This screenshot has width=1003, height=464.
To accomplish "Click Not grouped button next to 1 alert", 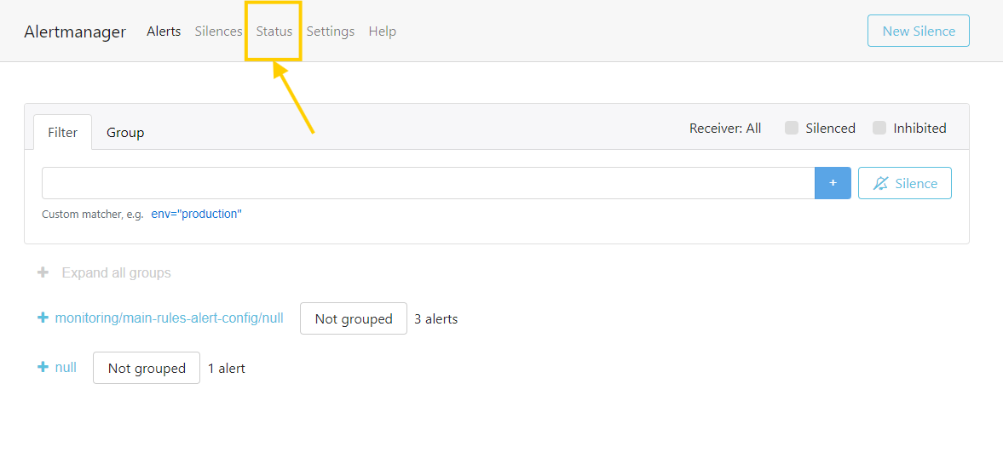I will [147, 368].
